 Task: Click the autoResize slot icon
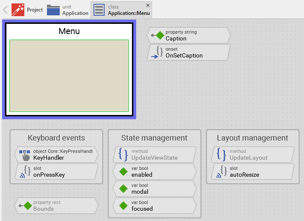222,172
